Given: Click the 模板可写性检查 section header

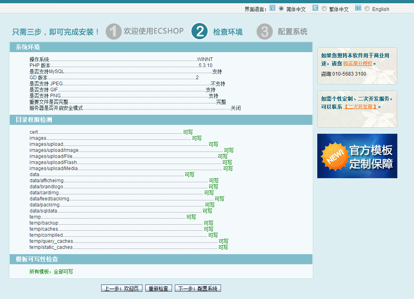Looking at the screenshot, I should pyautogui.click(x=161, y=259).
